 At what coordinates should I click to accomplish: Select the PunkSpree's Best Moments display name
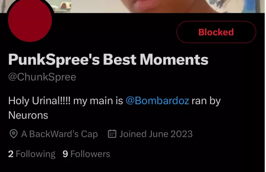(108, 60)
